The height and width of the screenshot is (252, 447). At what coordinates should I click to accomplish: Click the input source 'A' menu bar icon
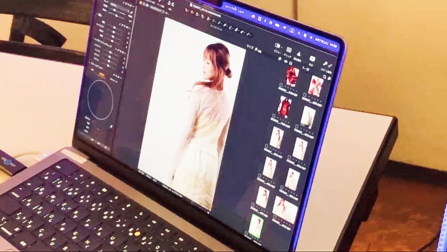pyautogui.click(x=292, y=31)
